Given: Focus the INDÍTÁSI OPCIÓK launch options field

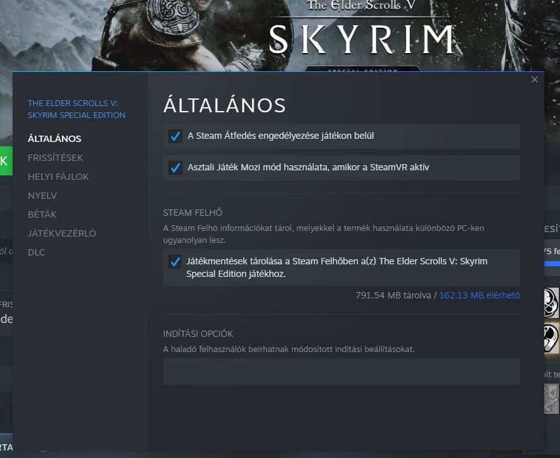Looking at the screenshot, I should tap(342, 372).
